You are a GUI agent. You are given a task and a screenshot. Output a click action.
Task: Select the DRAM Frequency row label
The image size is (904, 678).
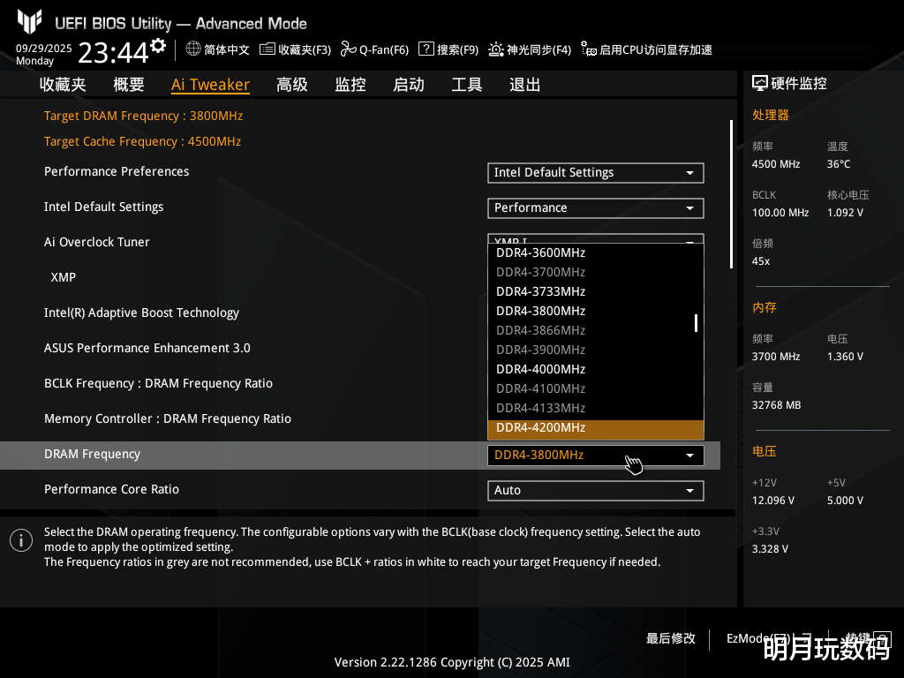[92, 455]
